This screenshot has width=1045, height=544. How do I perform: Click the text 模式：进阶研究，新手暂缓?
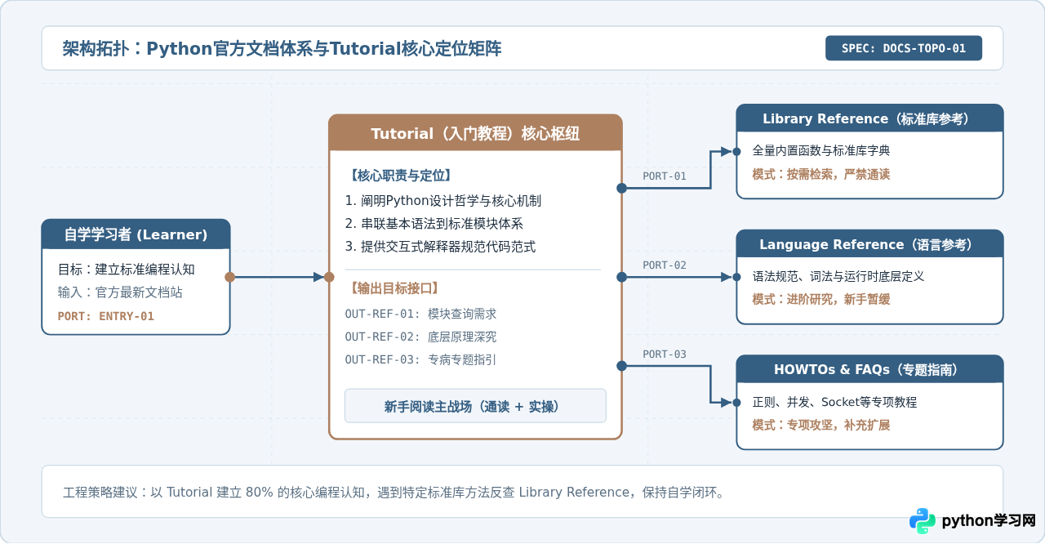pos(821,300)
